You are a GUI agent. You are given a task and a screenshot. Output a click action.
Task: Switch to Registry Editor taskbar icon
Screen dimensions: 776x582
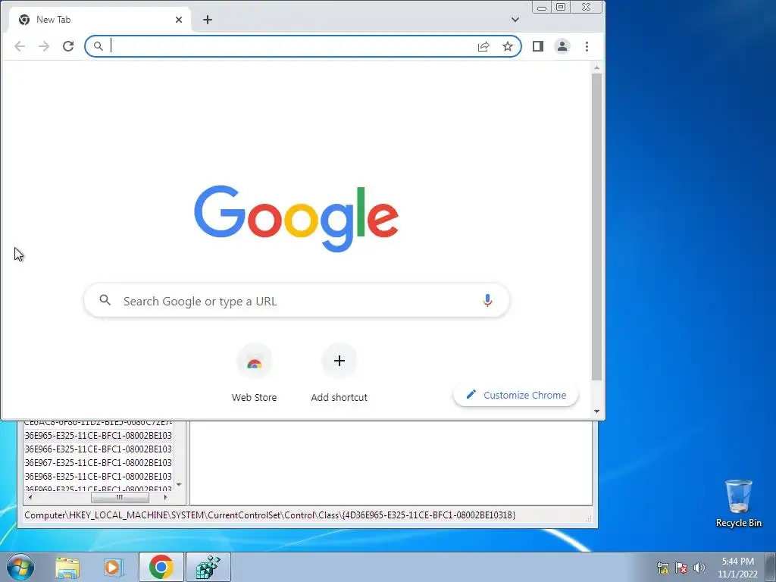pyautogui.click(x=208, y=567)
